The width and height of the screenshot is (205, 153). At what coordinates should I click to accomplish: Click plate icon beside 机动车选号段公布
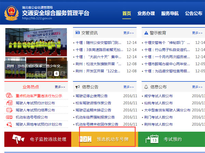coord(9,117)
